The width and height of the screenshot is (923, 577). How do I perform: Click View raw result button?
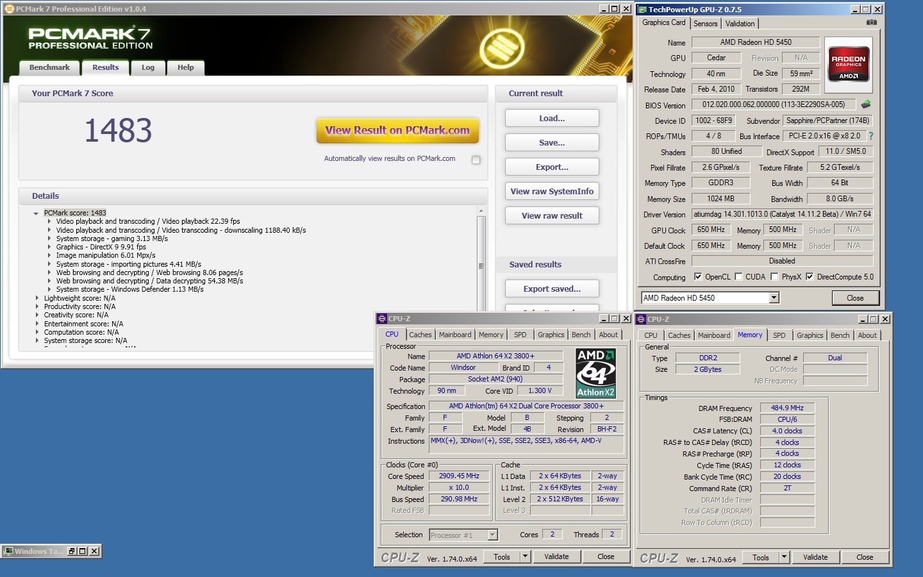(x=552, y=215)
